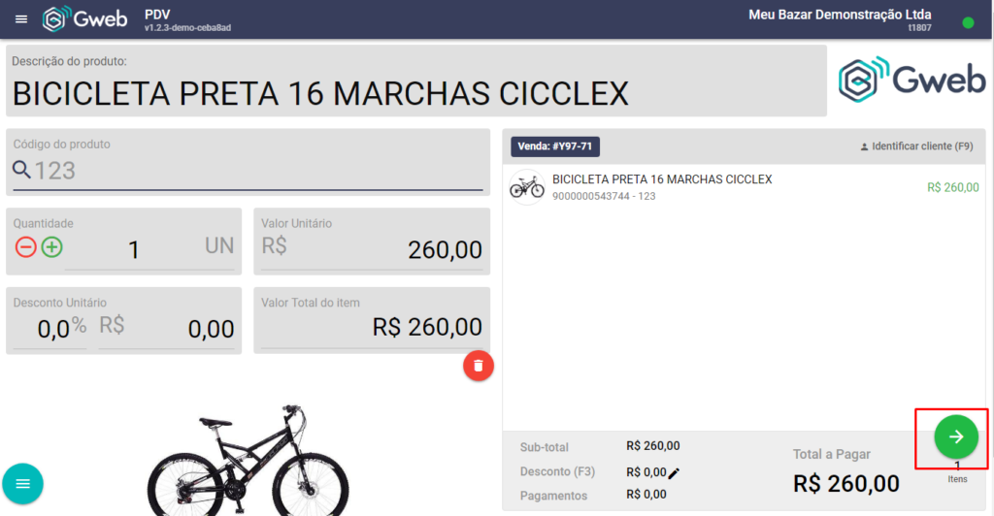
Task: Select the bicycle item in sale list
Action: coord(745,187)
